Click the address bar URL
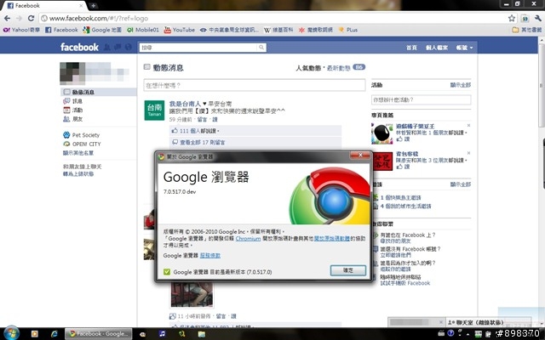Screen dimensions: 545x340 coord(99,18)
